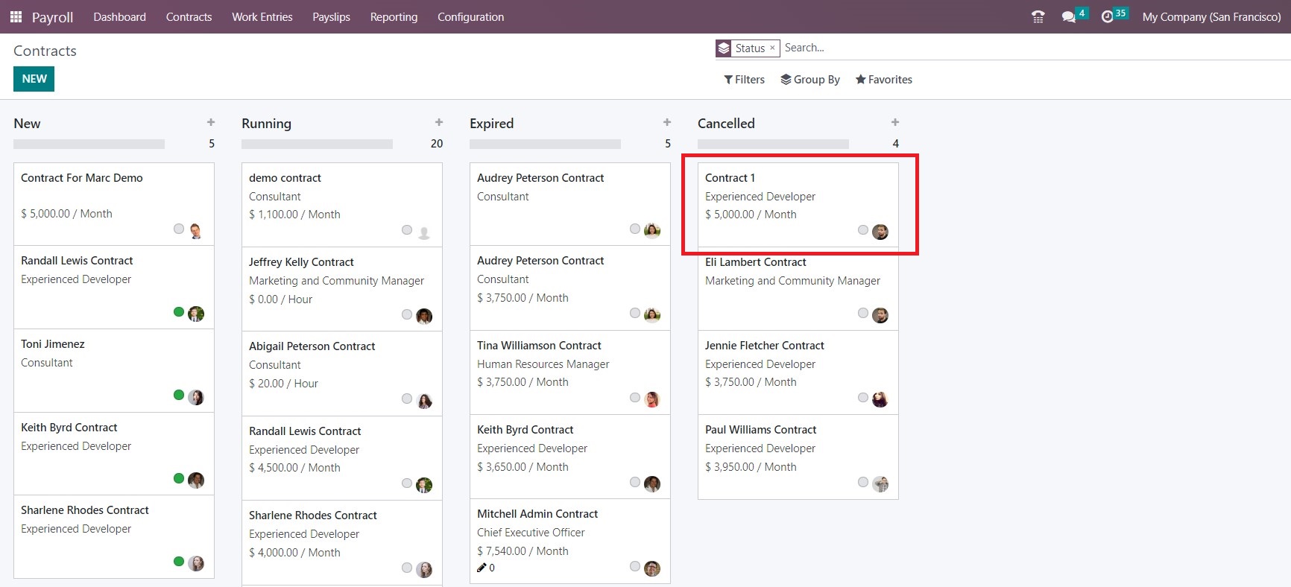
Task: Click plus icon on Running column
Action: pyautogui.click(x=439, y=122)
